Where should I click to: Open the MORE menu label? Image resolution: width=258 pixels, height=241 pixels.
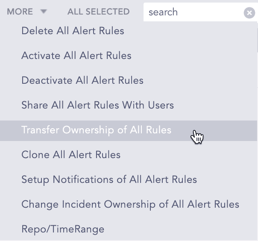pos(20,12)
